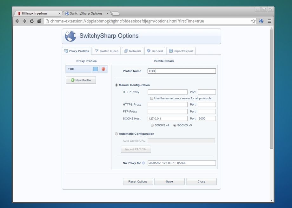Click the browser Forward arrow
Screen dimensions: 292x208
pos(24,21)
